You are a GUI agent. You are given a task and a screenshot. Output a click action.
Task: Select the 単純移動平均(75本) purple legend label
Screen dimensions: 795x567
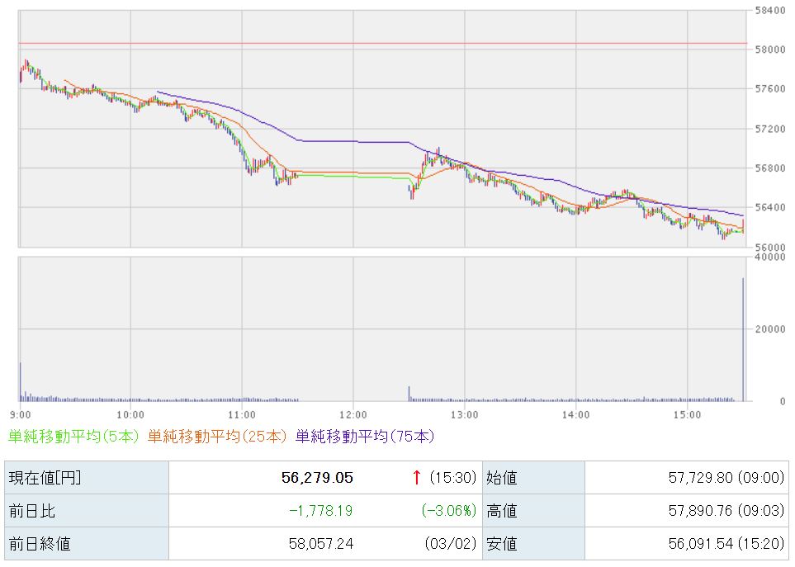tap(364, 436)
